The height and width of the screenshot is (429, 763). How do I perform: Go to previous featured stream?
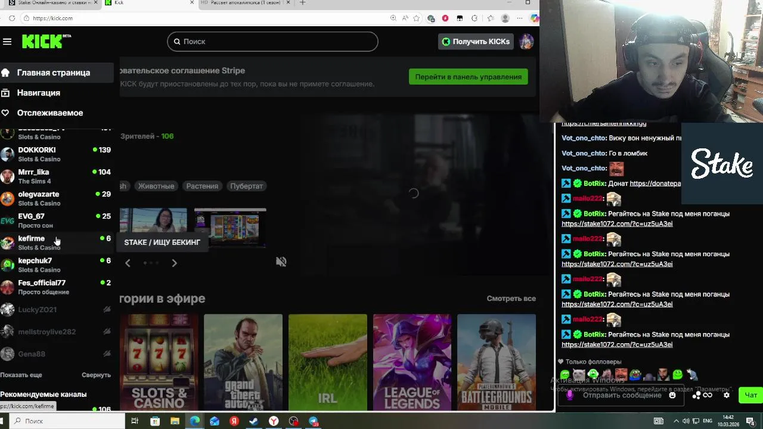pos(128,263)
